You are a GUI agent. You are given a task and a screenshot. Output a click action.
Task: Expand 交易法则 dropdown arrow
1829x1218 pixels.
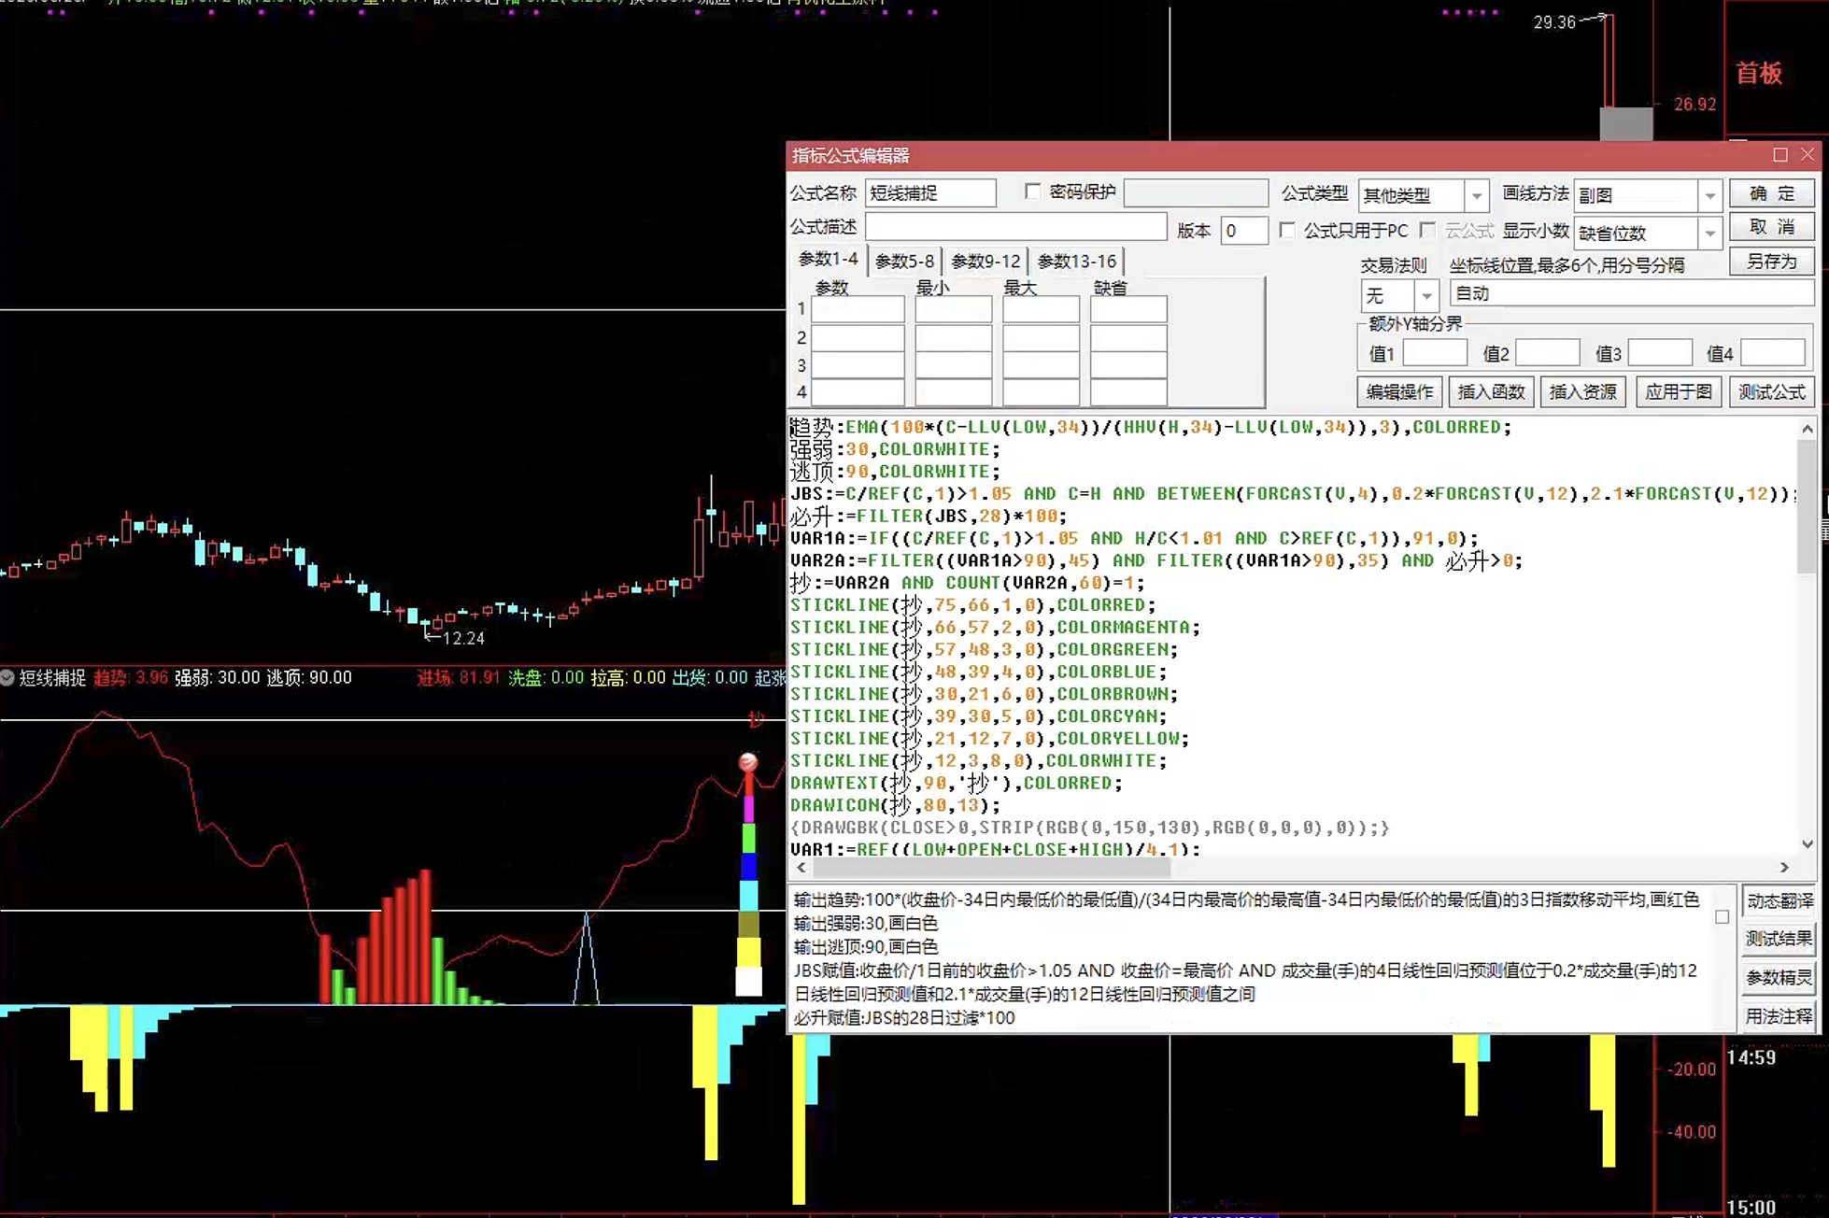[x=1426, y=296]
